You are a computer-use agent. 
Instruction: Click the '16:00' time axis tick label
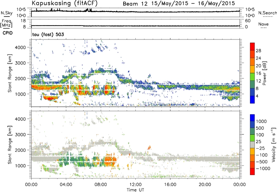[170, 185]
